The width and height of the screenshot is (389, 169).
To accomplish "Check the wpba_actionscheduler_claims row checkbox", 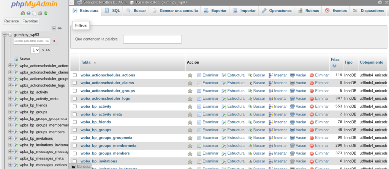I will [x=75, y=83].
